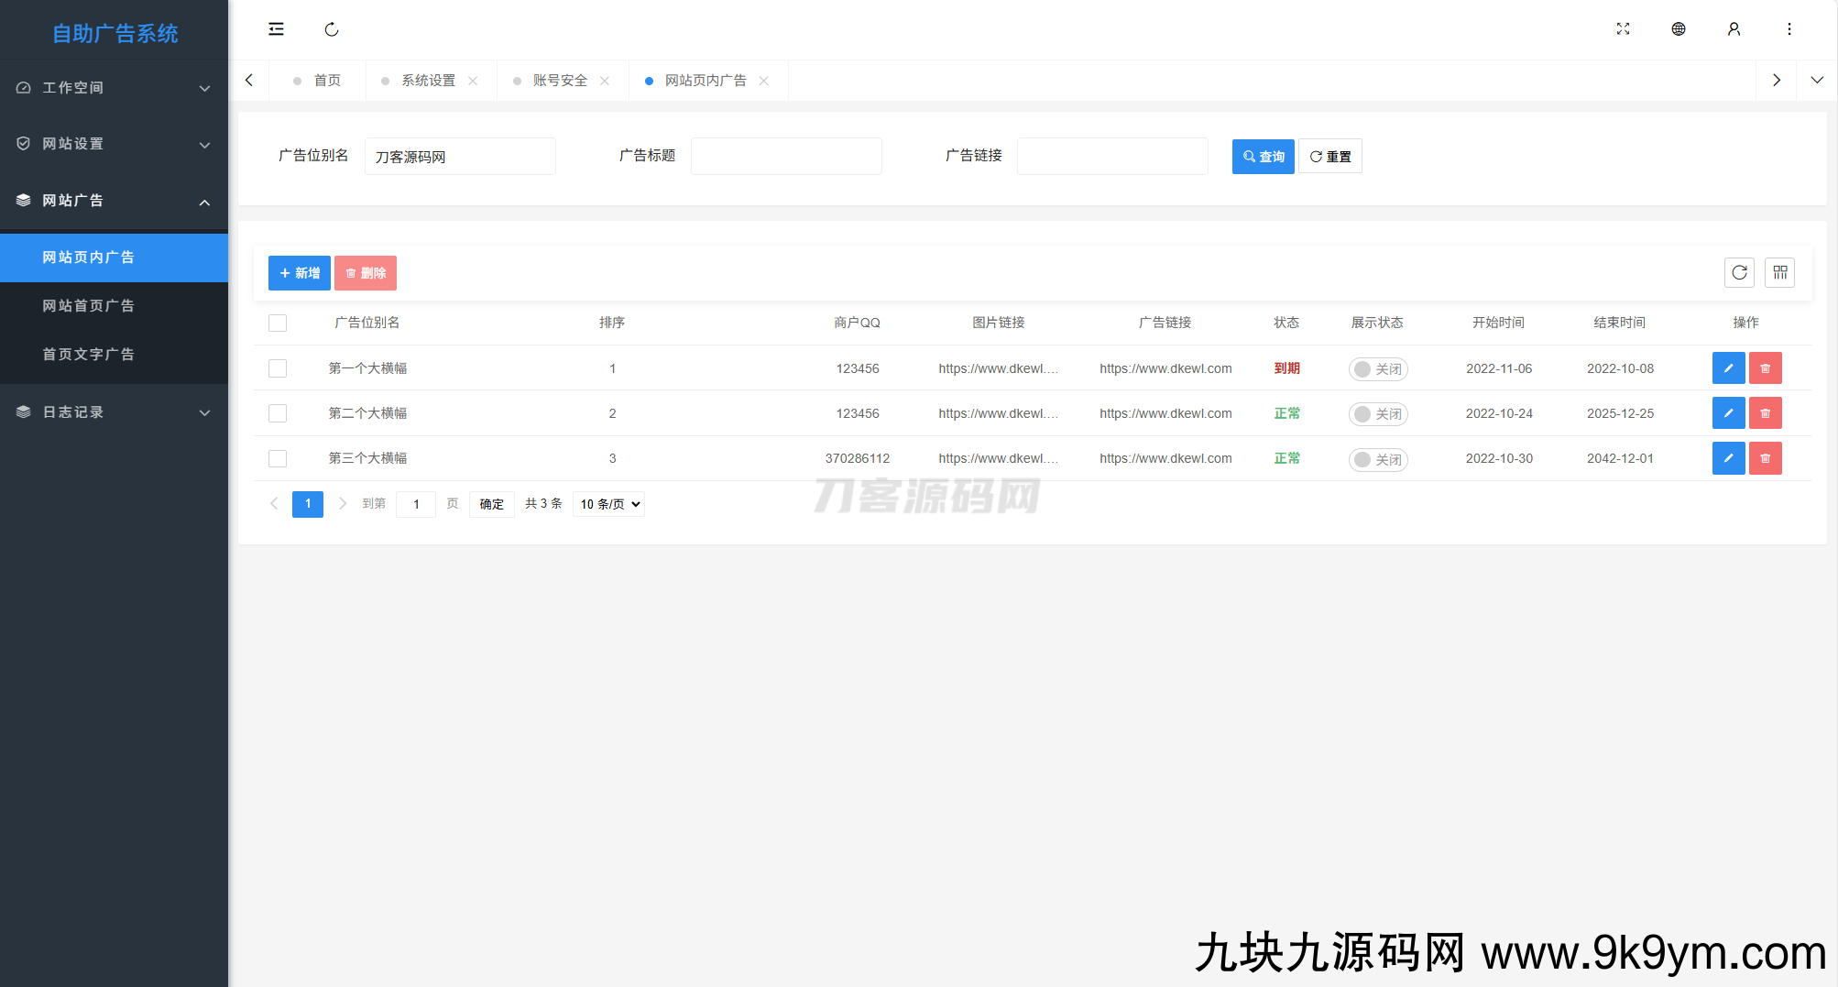Click the edit pencil for 第一个大横幅
This screenshot has height=987, width=1838.
[x=1728, y=368]
